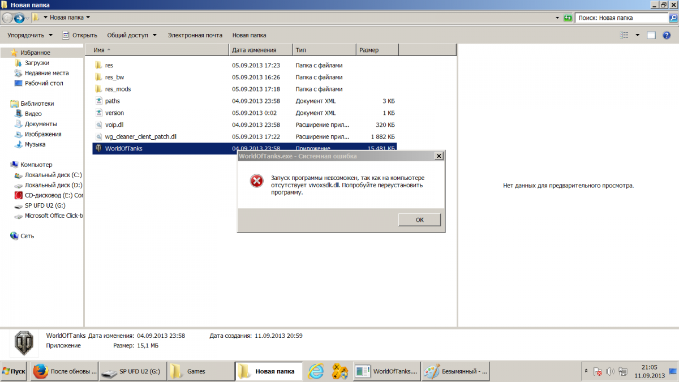Open the Общий доступ dropdown
The image size is (679, 382).
point(132,35)
